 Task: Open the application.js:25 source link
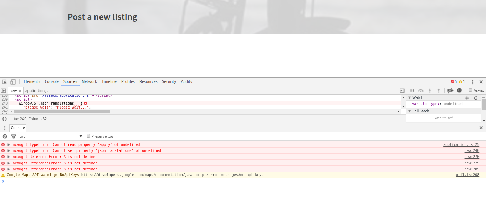point(461,145)
